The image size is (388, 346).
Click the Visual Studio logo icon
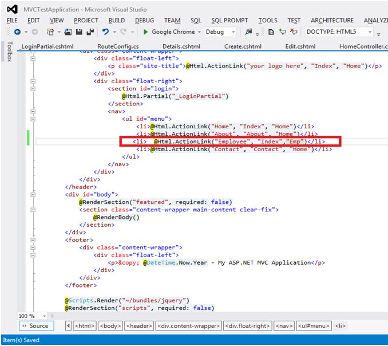pyautogui.click(x=12, y=10)
